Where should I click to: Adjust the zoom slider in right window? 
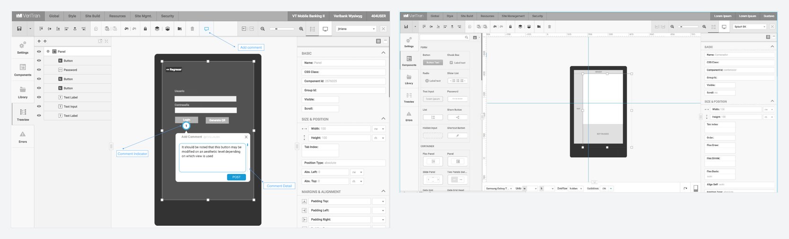[688, 26]
